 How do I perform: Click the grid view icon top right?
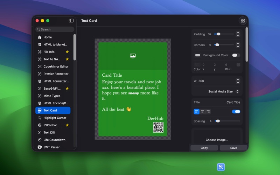coord(243,21)
